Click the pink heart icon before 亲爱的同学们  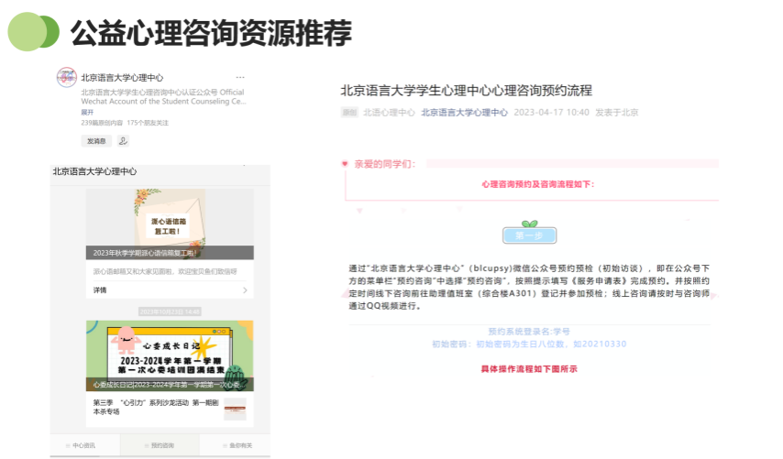click(345, 165)
